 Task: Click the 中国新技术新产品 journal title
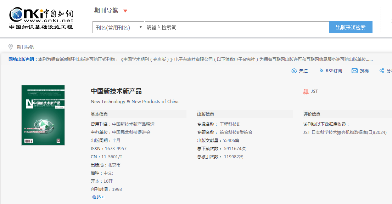[x=116, y=91]
